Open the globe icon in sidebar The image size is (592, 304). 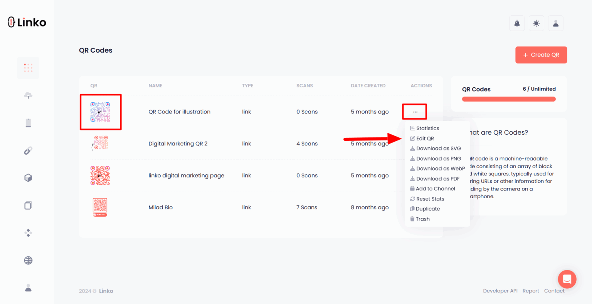28,261
